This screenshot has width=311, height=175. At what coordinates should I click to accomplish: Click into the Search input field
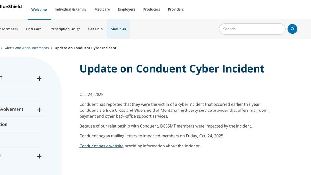(x=252, y=29)
